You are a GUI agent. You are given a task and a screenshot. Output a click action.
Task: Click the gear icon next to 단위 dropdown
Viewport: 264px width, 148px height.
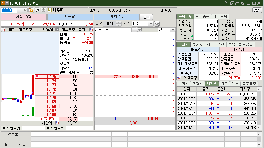(157, 24)
